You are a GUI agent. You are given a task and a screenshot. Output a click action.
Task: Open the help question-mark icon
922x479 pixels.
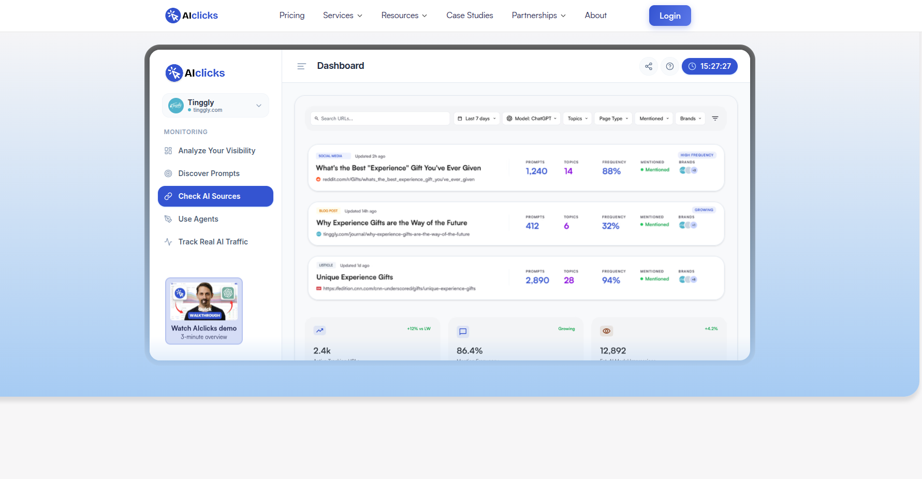(670, 66)
